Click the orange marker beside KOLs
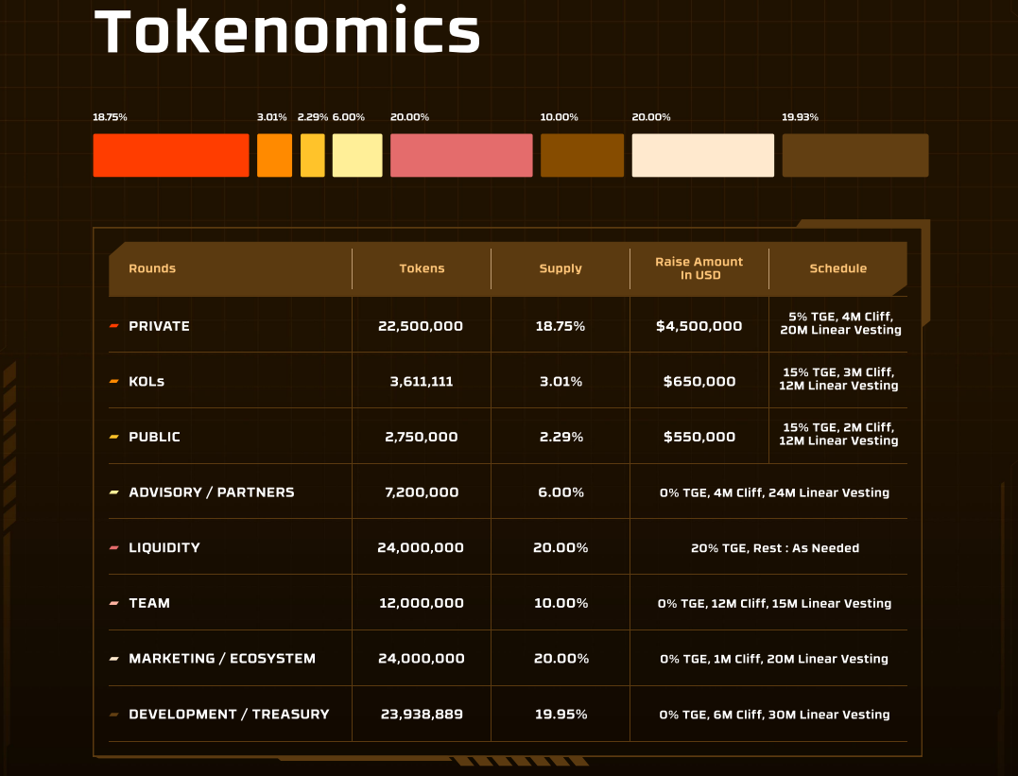 point(113,382)
